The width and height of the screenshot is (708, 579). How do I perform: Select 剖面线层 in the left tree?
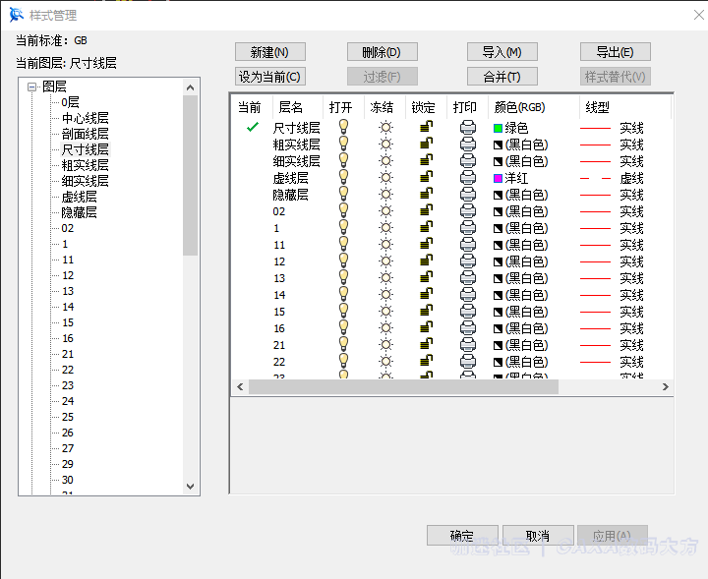pyautogui.click(x=86, y=134)
